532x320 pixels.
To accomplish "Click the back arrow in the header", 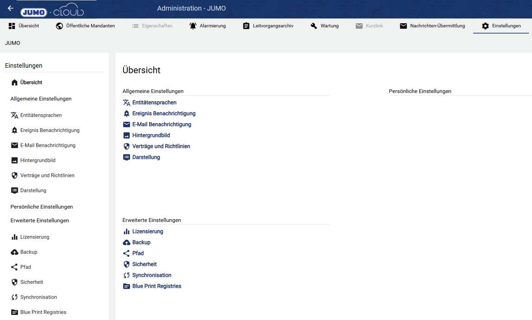I will [10, 8].
